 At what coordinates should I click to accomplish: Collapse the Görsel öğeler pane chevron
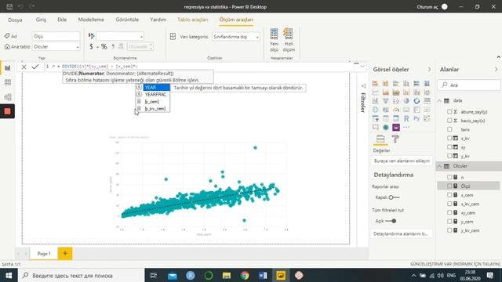(429, 70)
